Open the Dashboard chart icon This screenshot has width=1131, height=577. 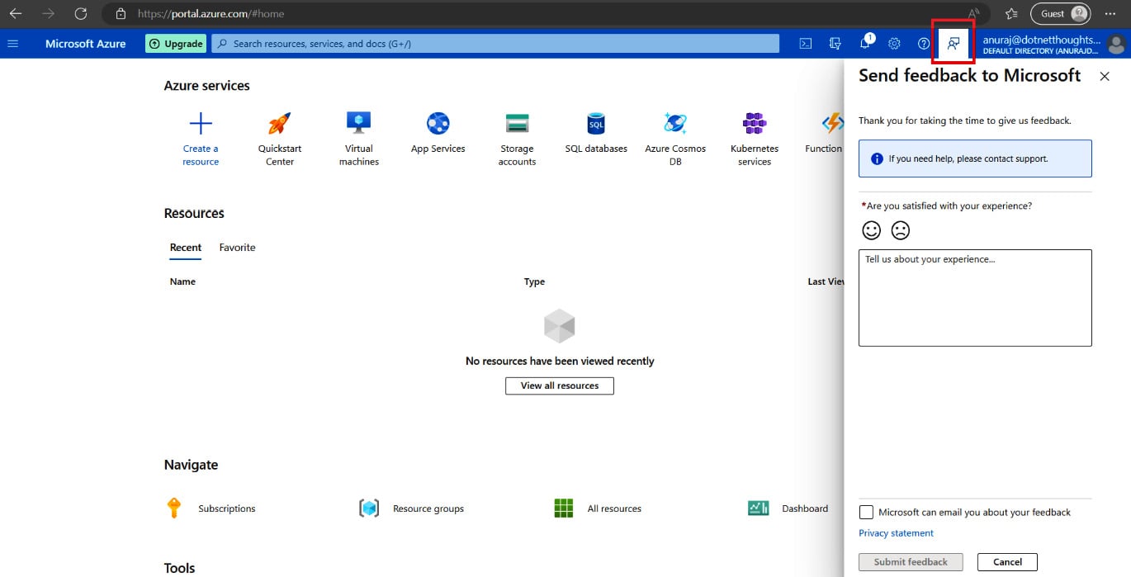tap(759, 508)
